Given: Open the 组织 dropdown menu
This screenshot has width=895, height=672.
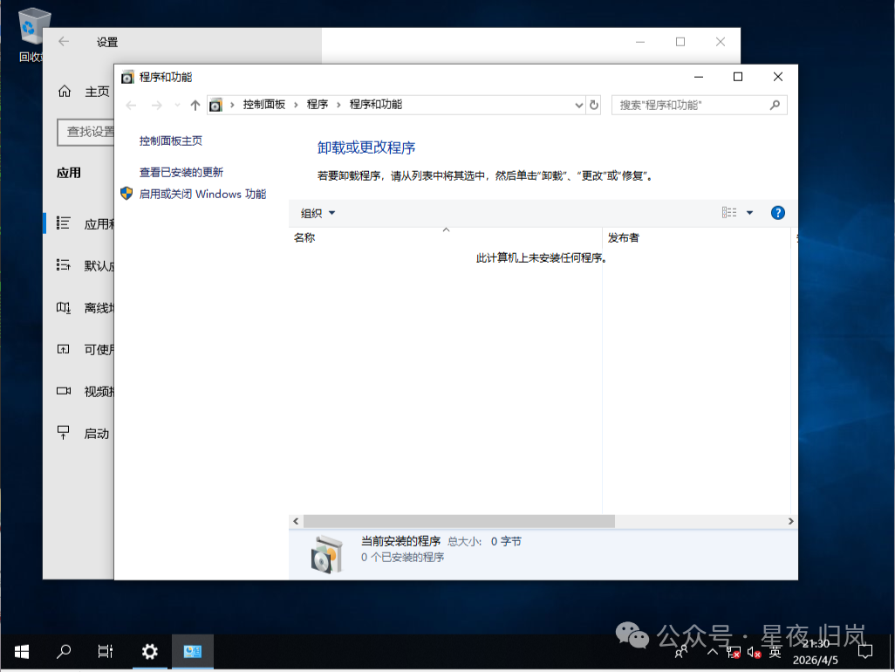Looking at the screenshot, I should click(x=317, y=212).
